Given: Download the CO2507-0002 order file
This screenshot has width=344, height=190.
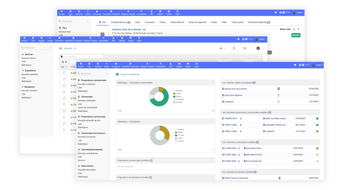Looking at the screenshot, I should pos(239,155).
